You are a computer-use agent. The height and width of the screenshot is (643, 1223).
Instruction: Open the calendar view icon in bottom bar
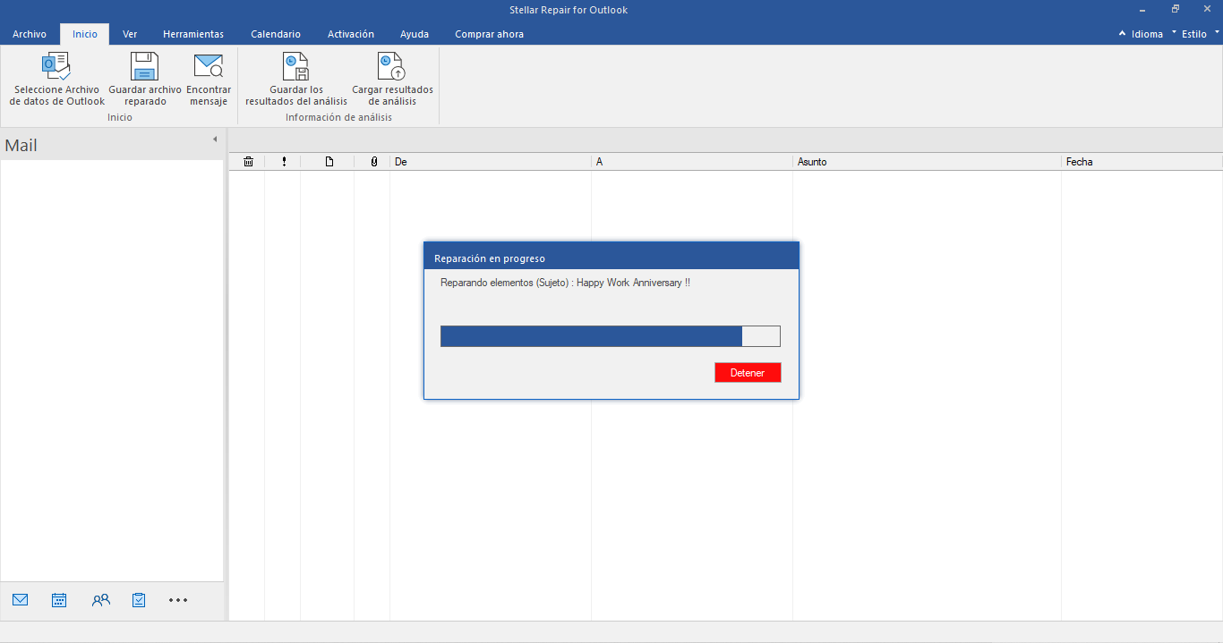tap(59, 600)
